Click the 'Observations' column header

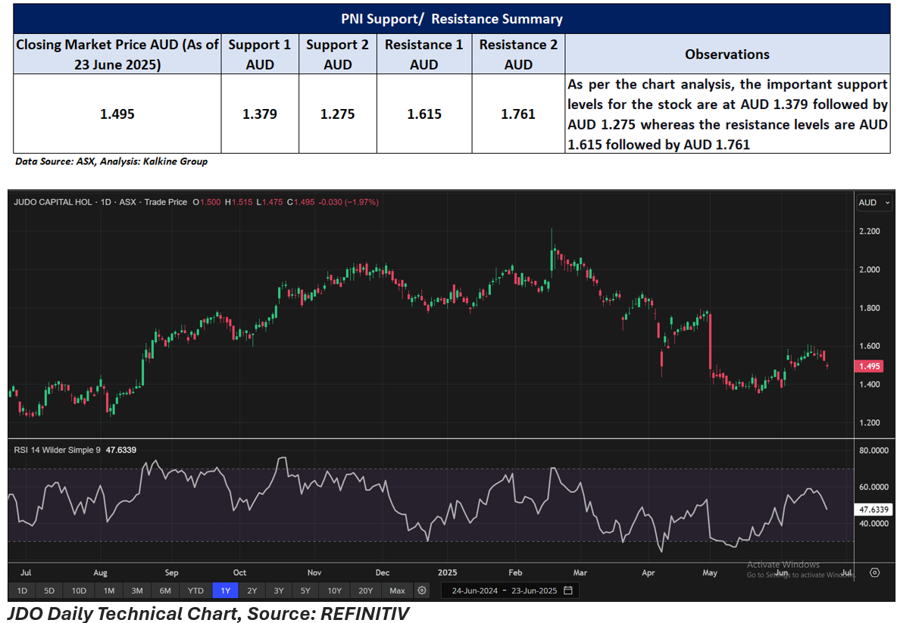(x=727, y=55)
